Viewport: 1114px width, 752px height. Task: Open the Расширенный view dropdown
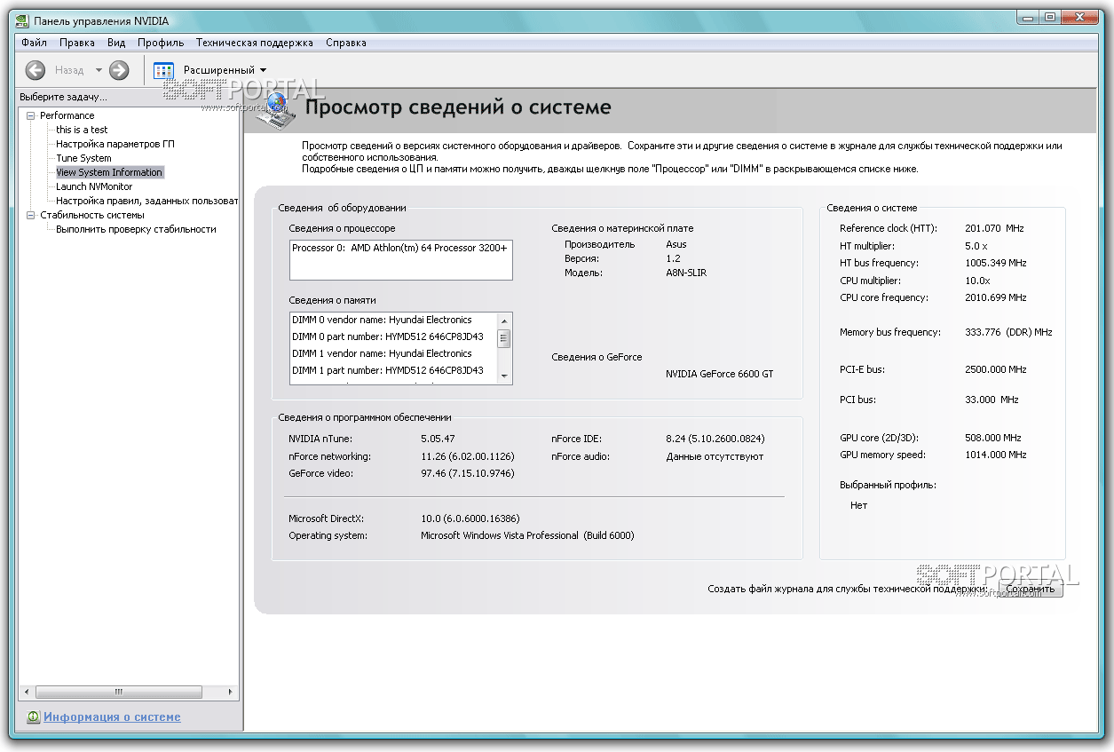point(225,70)
